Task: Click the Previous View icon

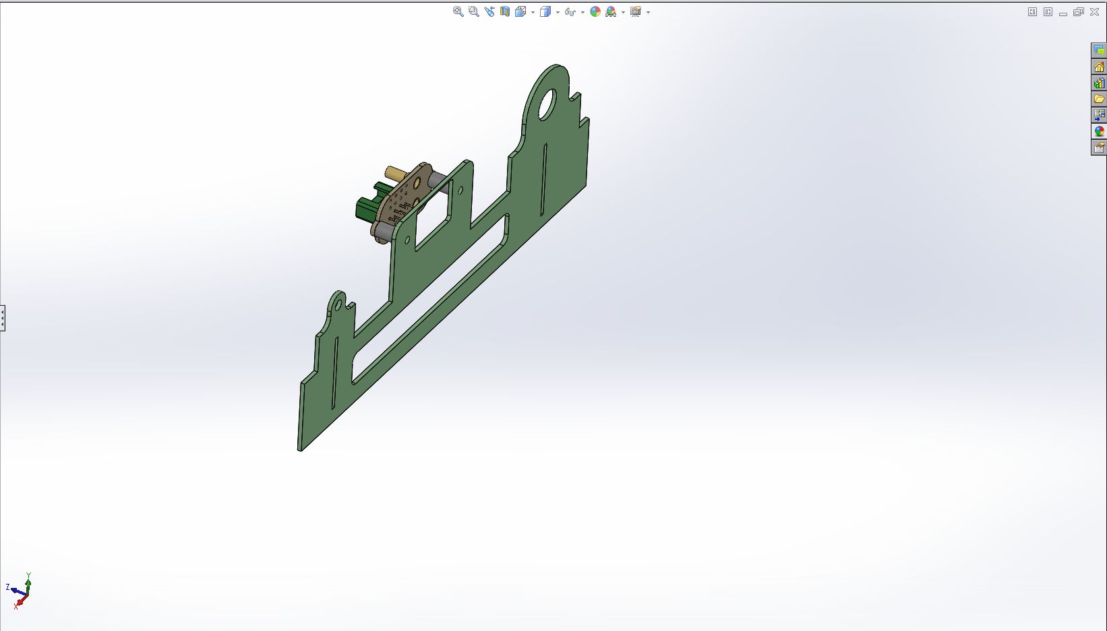Action: [489, 11]
